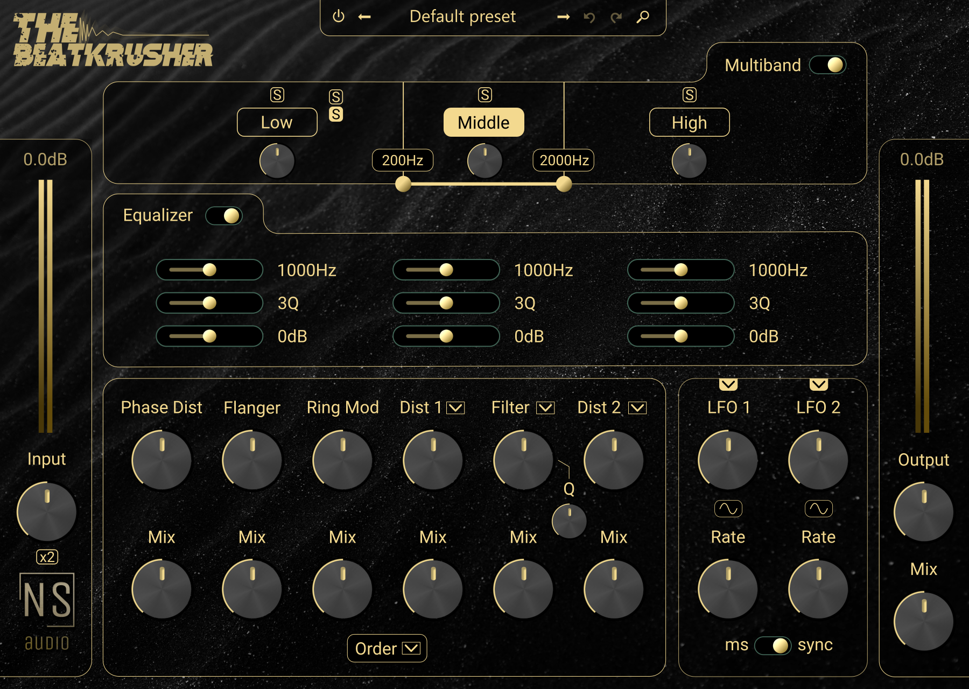Toggle the ms / sync switch
The width and height of the screenshot is (969, 689).
click(773, 645)
